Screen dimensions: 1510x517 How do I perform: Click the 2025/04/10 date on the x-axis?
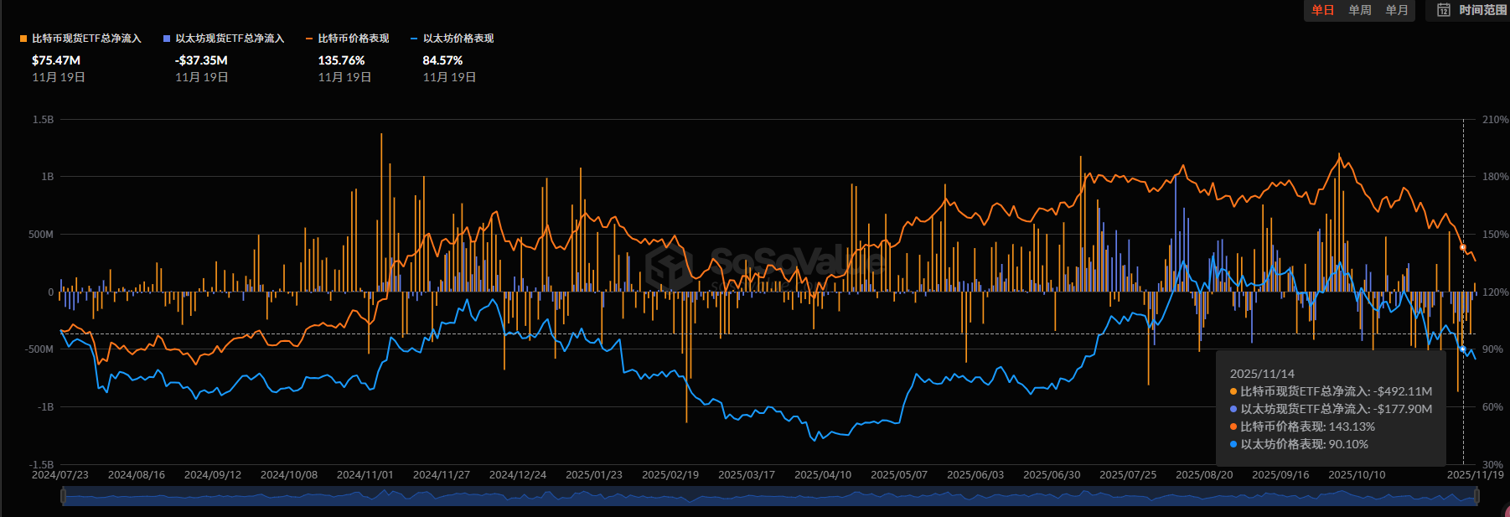pos(822,475)
